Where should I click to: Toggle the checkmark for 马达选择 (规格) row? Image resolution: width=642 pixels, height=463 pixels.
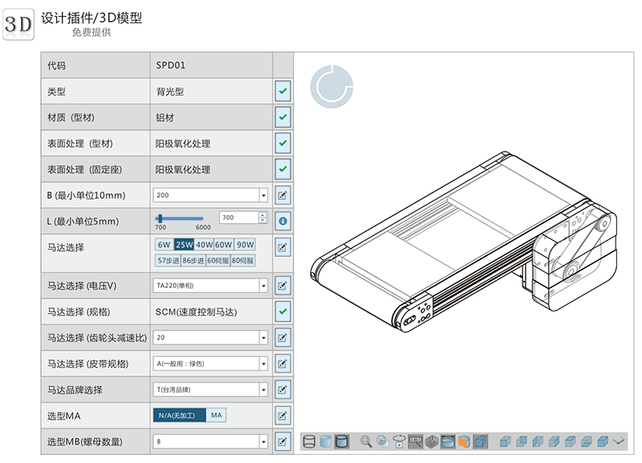pos(282,311)
